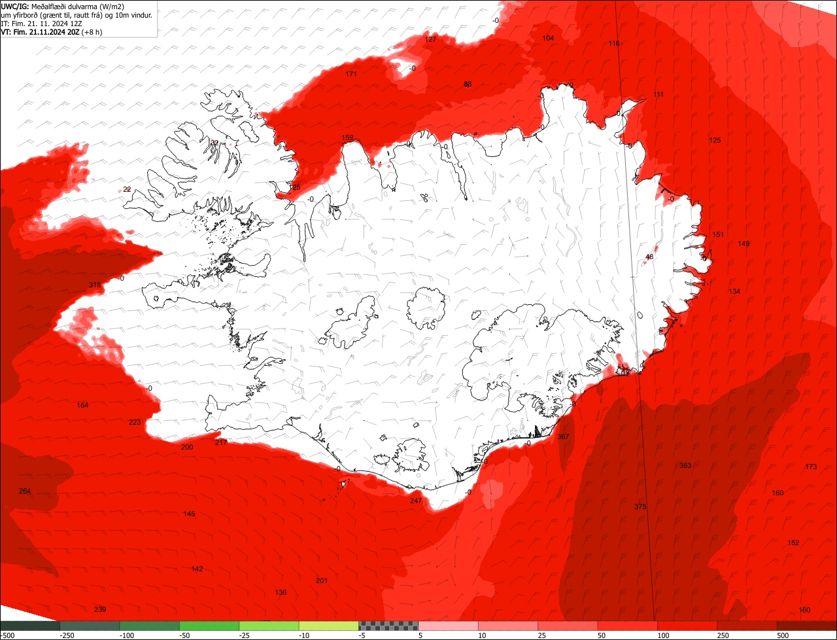Click the bright green -50 to -25 legend swatch
Viewport: 837px width, 640px height.
coord(209,625)
